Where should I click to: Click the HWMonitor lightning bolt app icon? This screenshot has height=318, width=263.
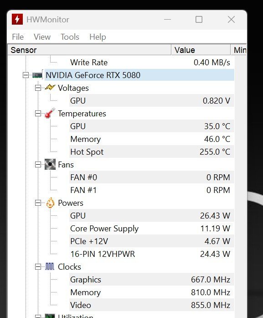tap(17, 19)
